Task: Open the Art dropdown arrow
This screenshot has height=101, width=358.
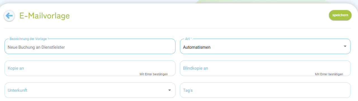Action: click(x=345, y=46)
